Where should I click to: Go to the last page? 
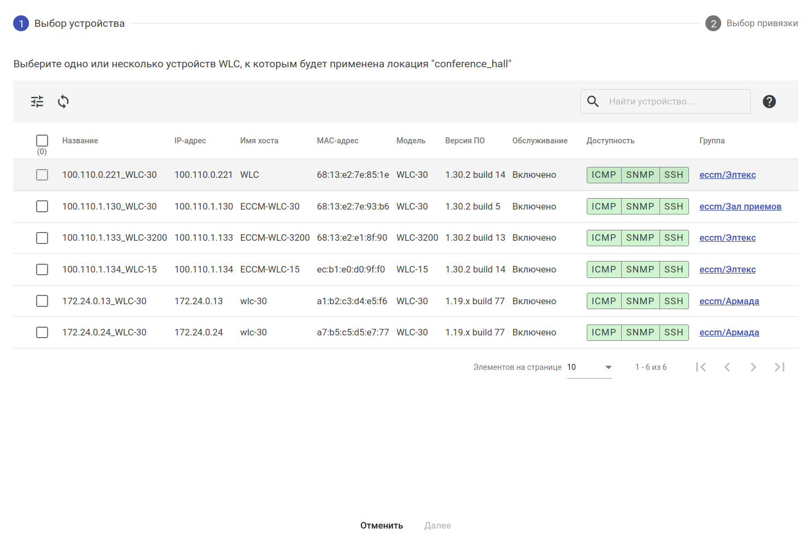pos(780,367)
